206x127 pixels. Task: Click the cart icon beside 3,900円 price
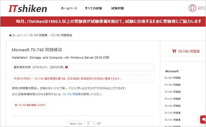click(x=16, y=105)
